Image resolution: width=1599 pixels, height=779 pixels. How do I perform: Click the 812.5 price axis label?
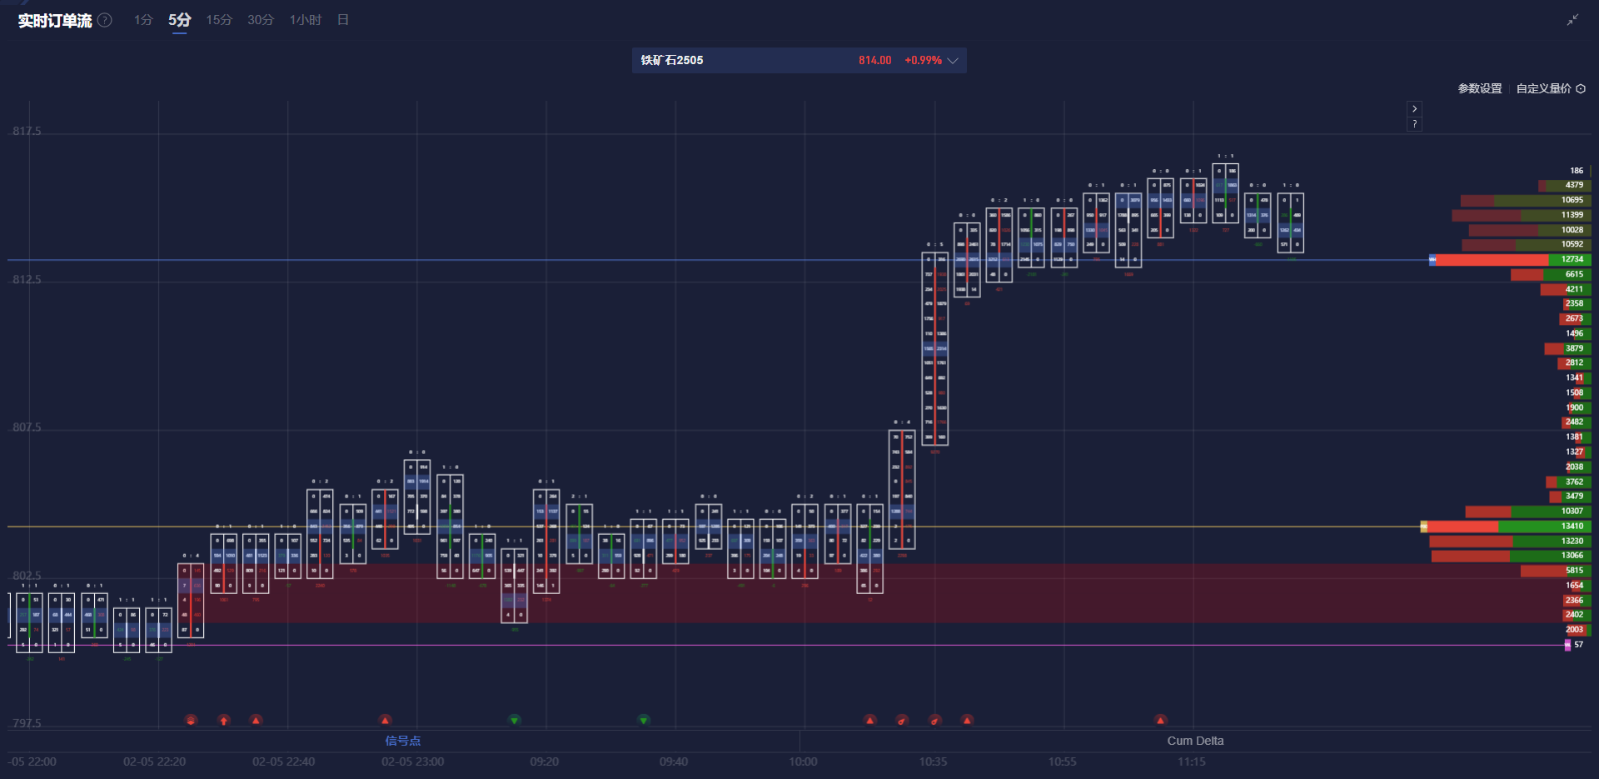point(27,279)
